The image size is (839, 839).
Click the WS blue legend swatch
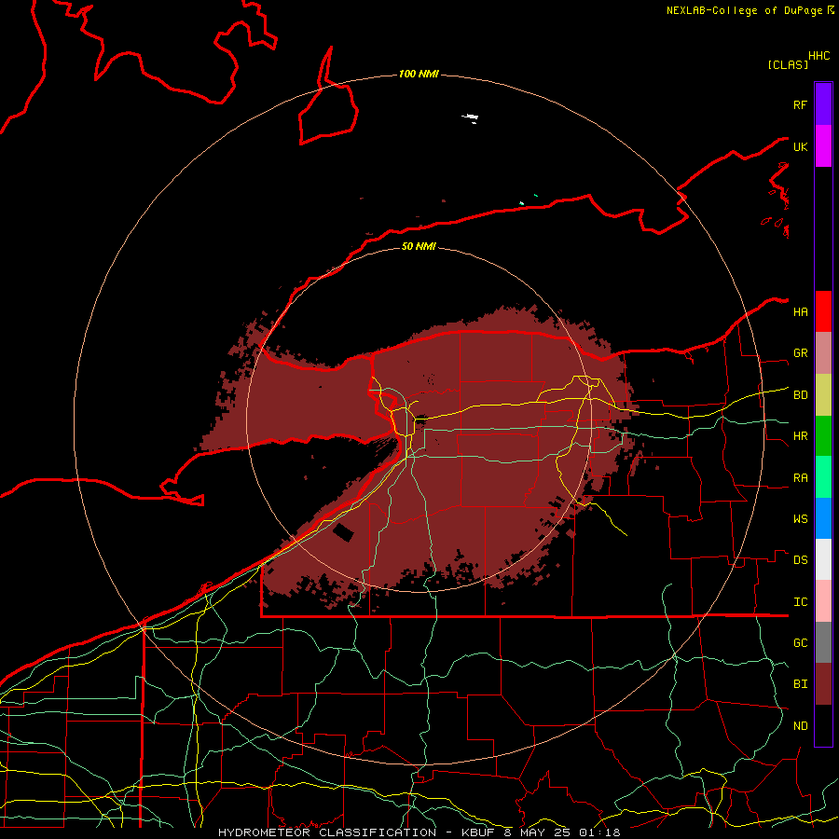pyautogui.click(x=823, y=518)
